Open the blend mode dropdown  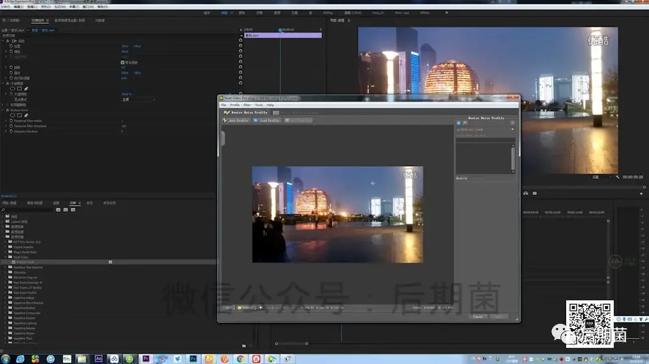point(138,99)
